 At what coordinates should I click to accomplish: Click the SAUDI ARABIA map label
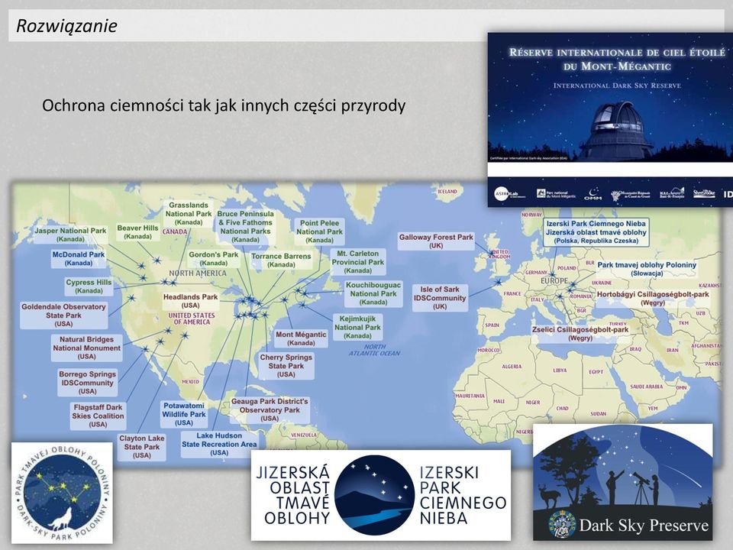point(647,387)
